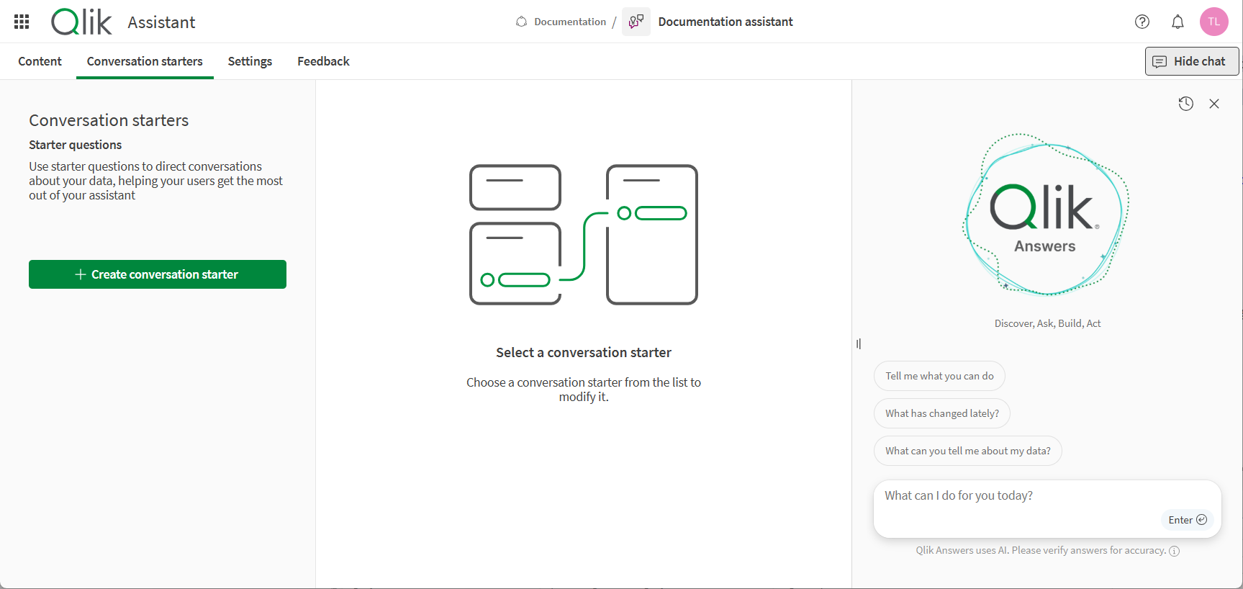Viewport: 1243px width, 589px height.
Task: Open the TL user profile avatar
Action: click(x=1213, y=22)
